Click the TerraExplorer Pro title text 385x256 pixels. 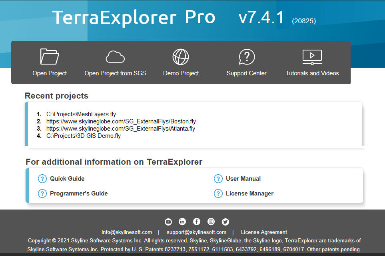134,18
